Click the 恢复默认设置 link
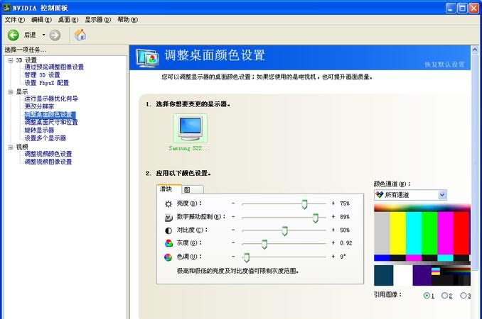Image resolution: width=482 pixels, height=319 pixels. pos(444,65)
